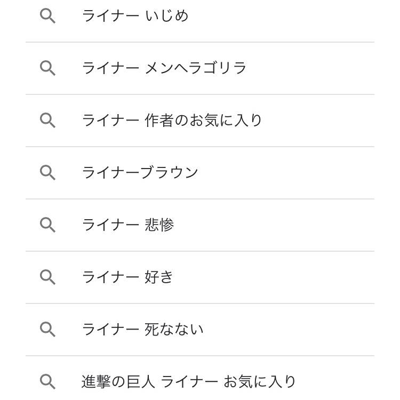400x400 pixels.
Task: Click 進撃の巨人 text in the last suggestion
Action: point(118,382)
